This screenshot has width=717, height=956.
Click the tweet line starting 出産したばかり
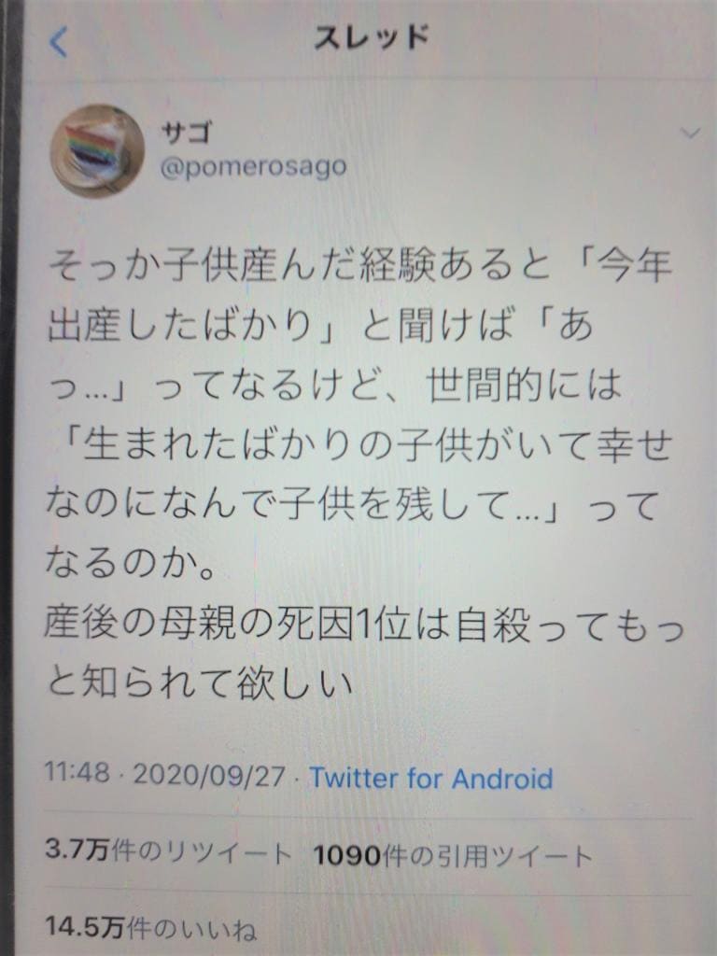pyautogui.click(x=320, y=328)
